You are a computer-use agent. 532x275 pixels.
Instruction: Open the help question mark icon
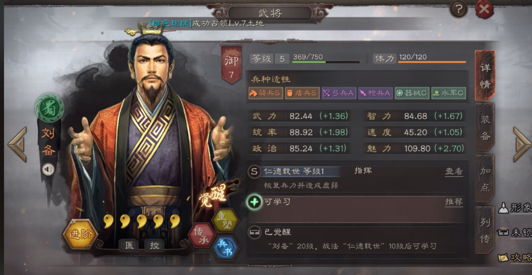(459, 9)
